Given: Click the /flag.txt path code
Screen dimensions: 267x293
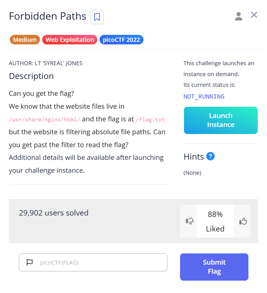Looking at the screenshot, I should click(150, 119).
